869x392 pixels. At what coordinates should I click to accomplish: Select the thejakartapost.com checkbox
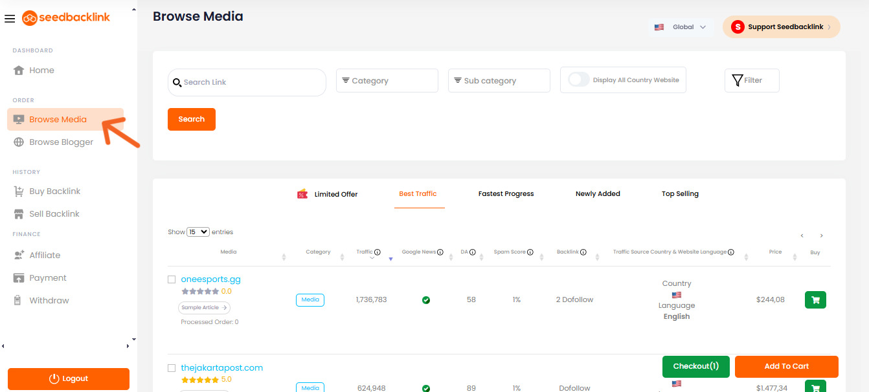[172, 368]
